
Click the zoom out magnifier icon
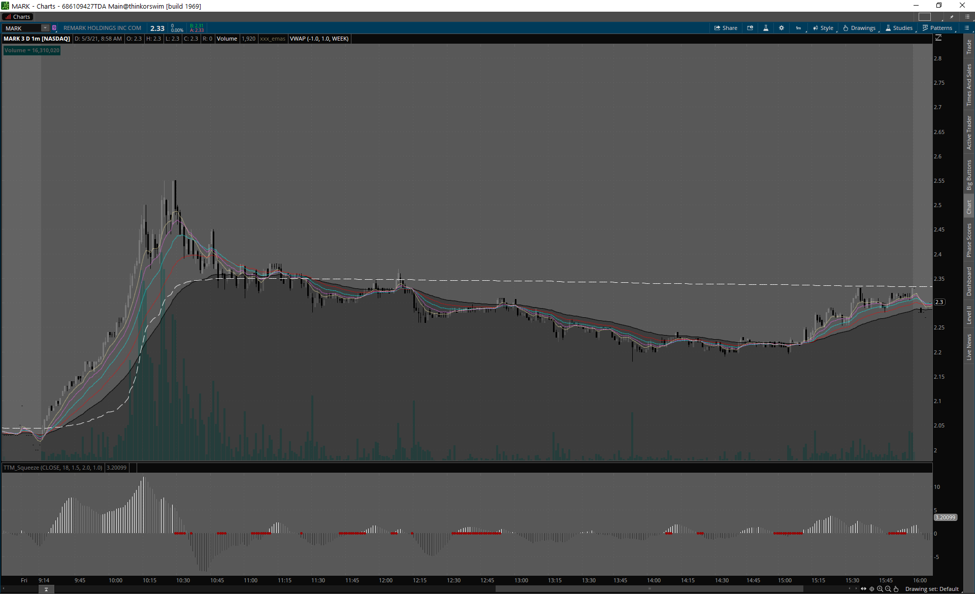[x=888, y=589]
